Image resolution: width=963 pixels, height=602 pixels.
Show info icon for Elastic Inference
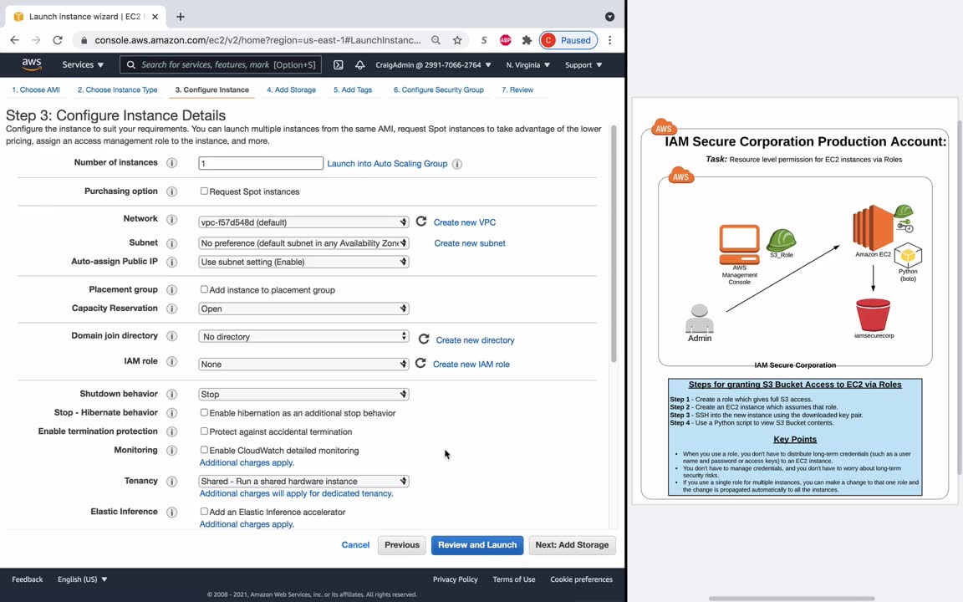pos(172,512)
